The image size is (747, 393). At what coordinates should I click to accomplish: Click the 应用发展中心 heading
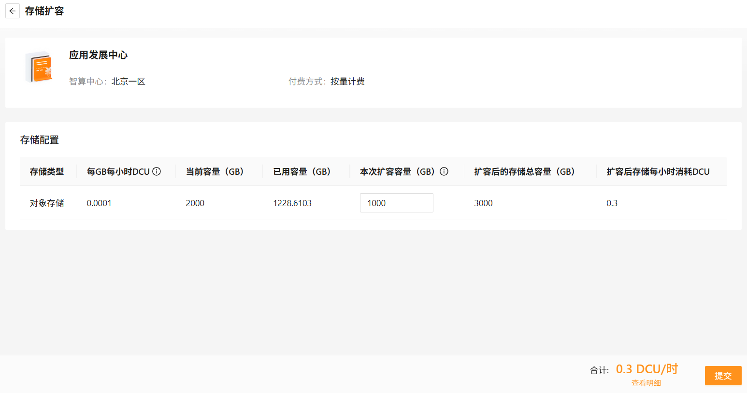coord(98,55)
